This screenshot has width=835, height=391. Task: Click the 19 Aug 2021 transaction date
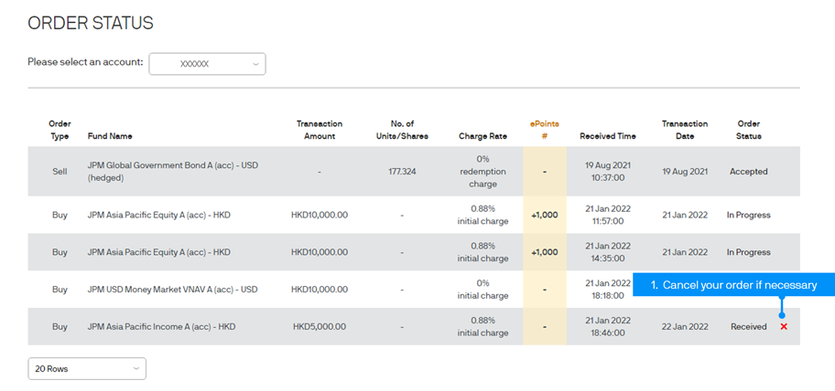pos(685,172)
